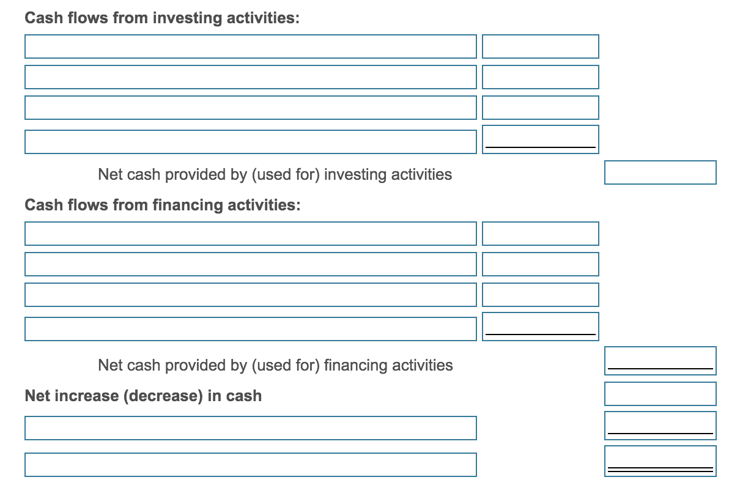
Task: Click the third description field under financing activities
Action: pos(251,295)
